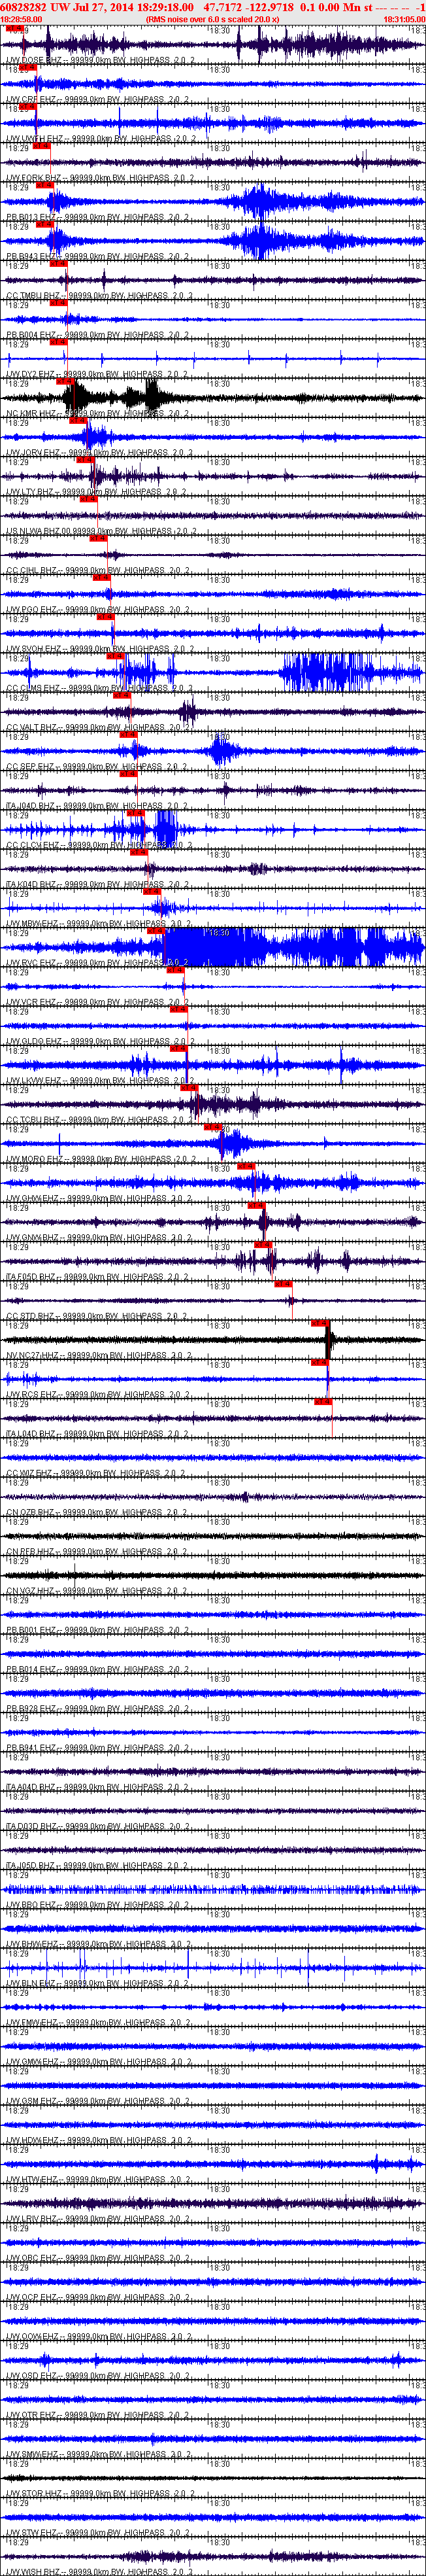Select the UW SVOH EHZ station label
Viewport: 426px width, 2576px height.
(100, 649)
